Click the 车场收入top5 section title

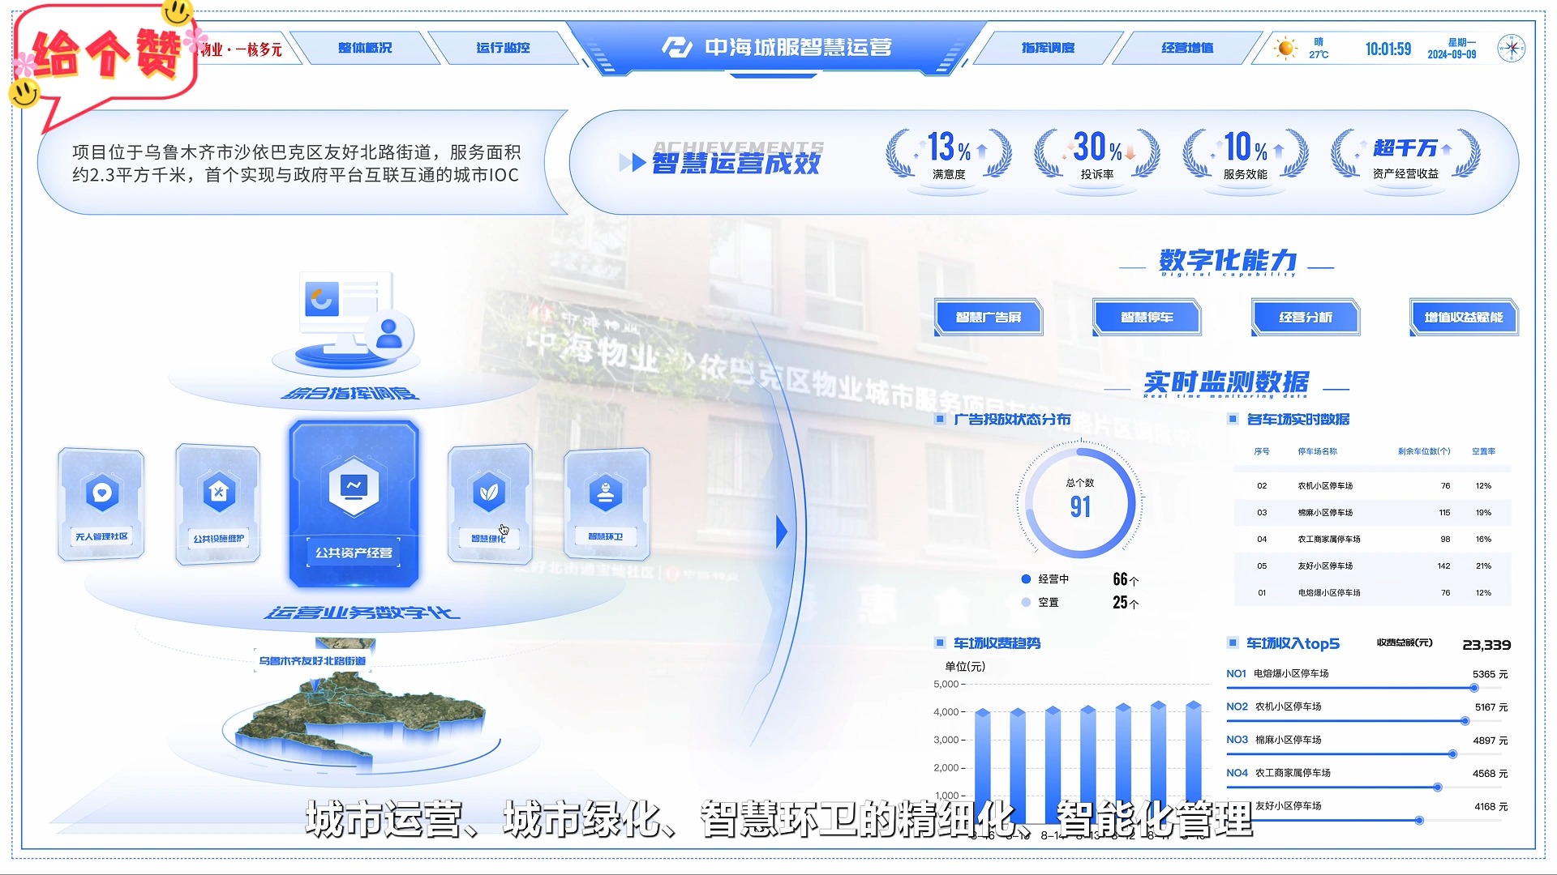pyautogui.click(x=1293, y=643)
